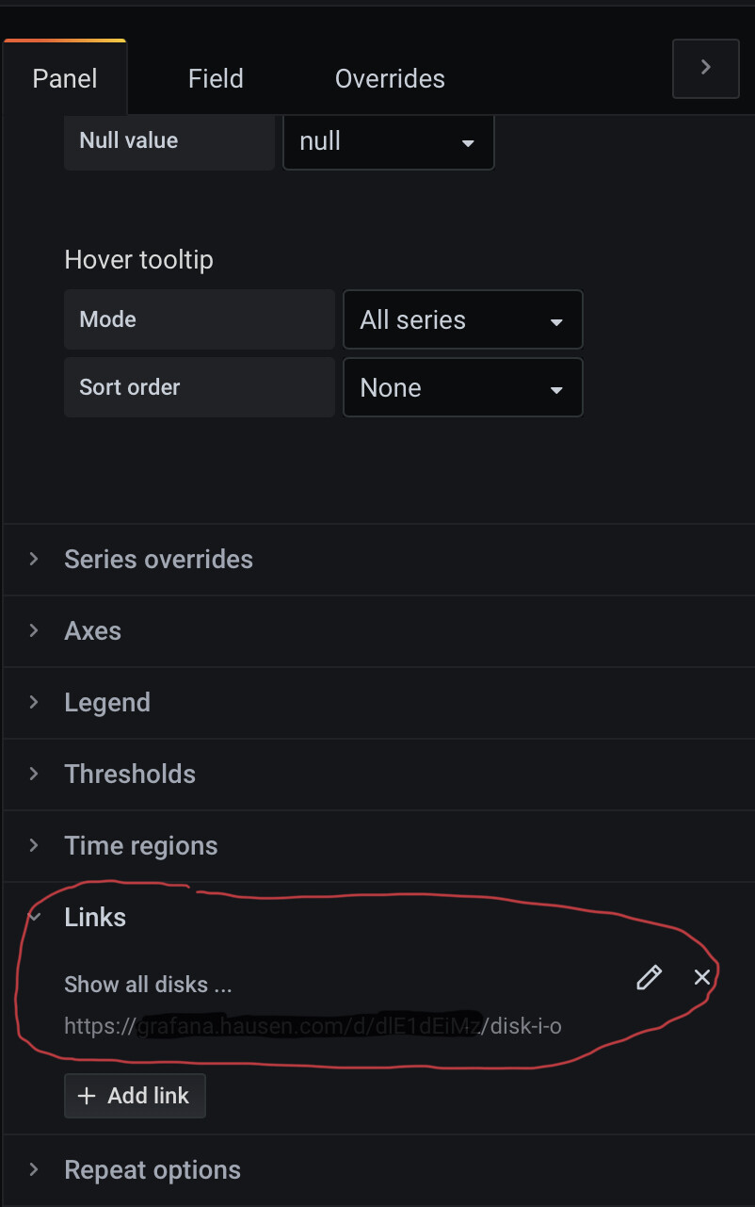Open the Overrides tab
The height and width of the screenshot is (1207, 755).
pos(390,78)
